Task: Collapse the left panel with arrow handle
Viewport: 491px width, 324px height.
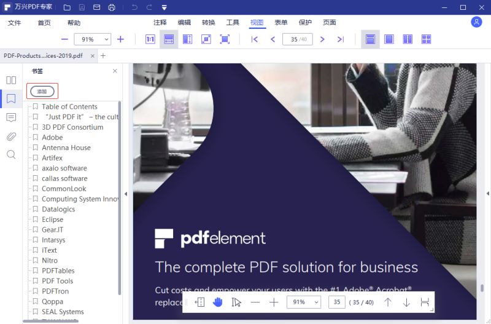Action: coord(126,194)
